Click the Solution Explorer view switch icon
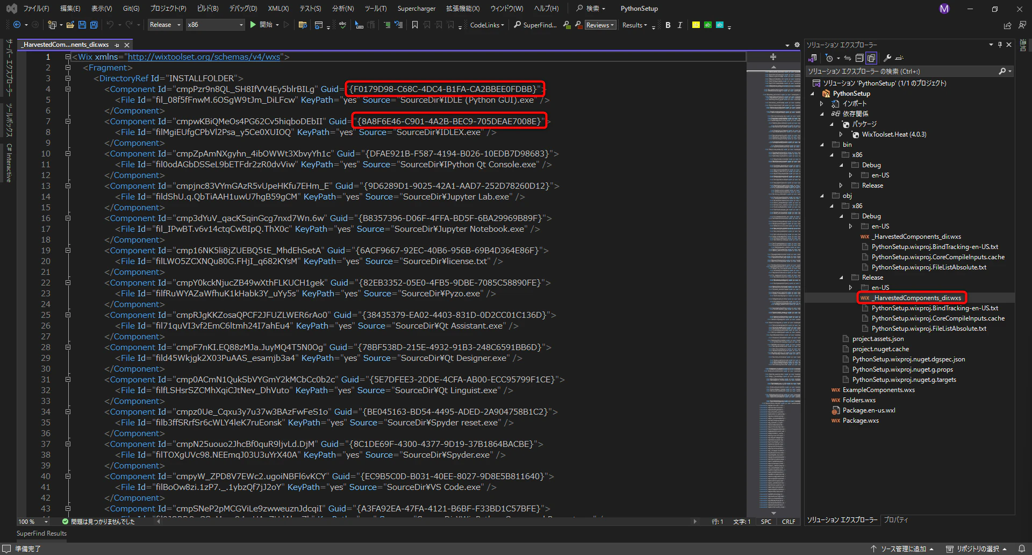1032x555 pixels. 813,58
